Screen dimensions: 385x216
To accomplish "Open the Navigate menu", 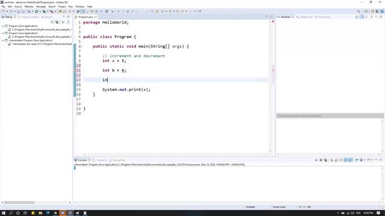I will pyautogui.click(x=41, y=7).
